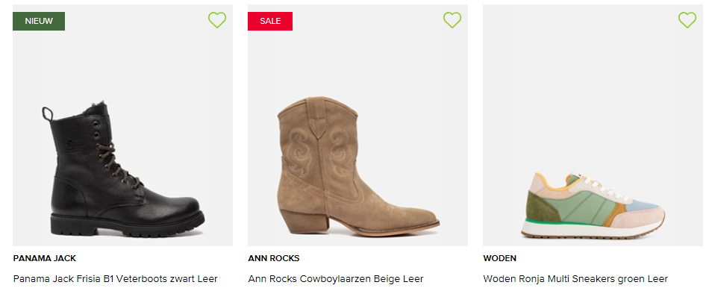
Task: Click empty grey area above the black boot
Action: coord(122,63)
